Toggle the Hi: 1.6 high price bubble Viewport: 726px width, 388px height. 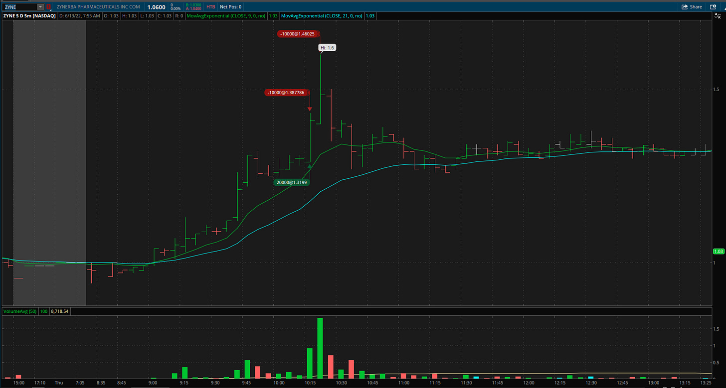pos(327,47)
